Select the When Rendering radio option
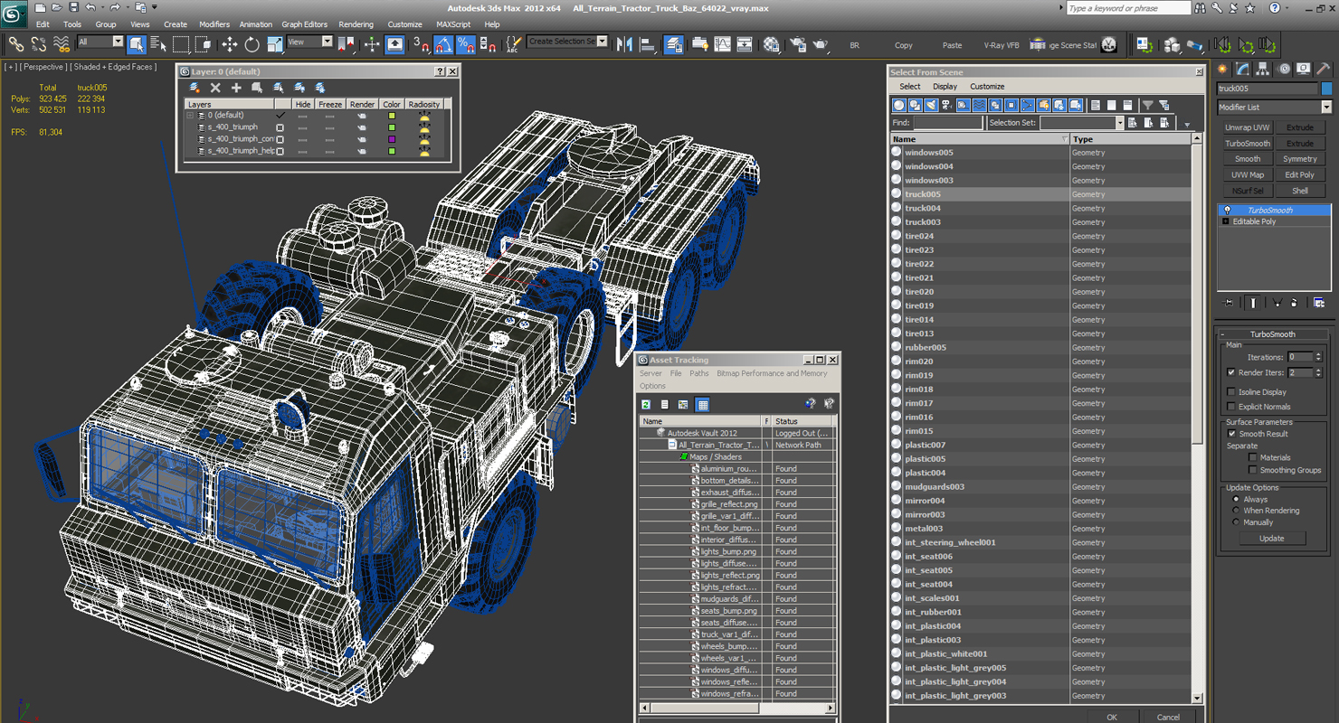 coord(1236,511)
